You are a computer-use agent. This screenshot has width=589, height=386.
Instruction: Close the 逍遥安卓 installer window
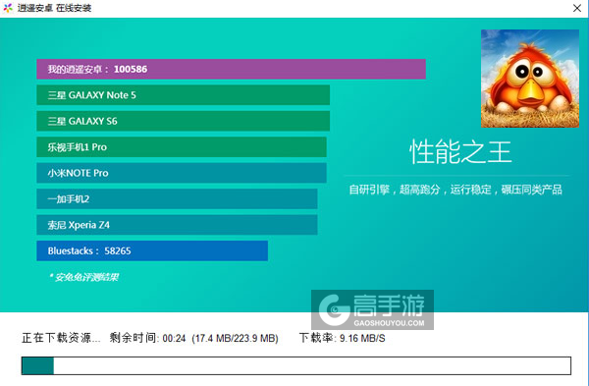pyautogui.click(x=577, y=8)
